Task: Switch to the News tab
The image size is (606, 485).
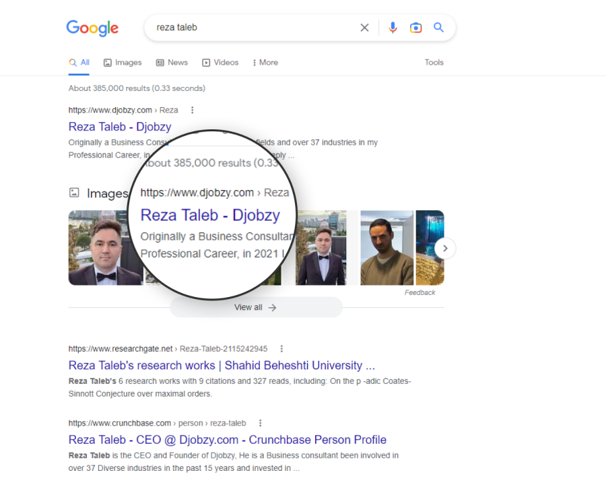Action: point(172,63)
